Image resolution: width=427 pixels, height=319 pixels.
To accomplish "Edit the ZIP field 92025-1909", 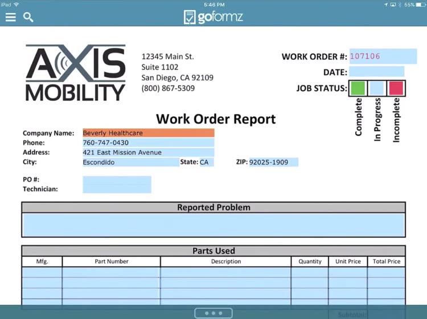I will 274,162.
